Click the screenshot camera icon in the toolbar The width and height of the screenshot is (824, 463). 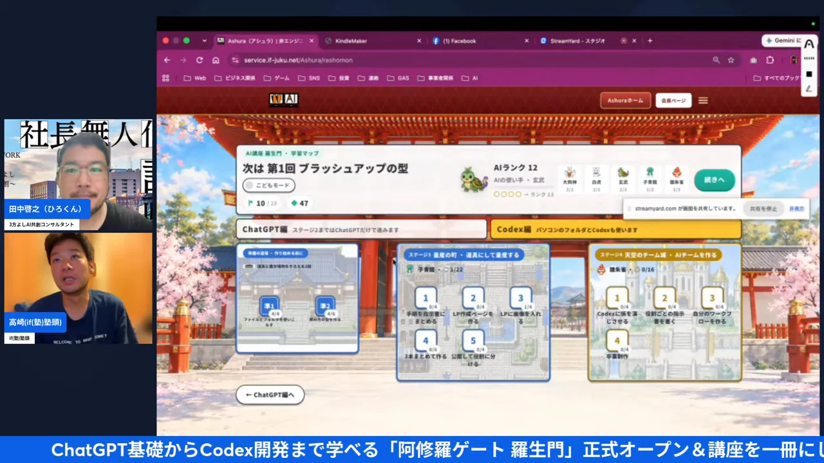click(753, 60)
